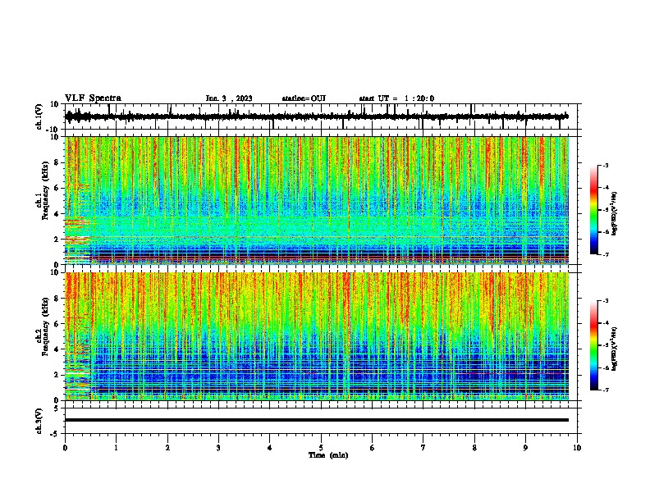Click the "-7" label on ch.2 color scale

tap(605, 390)
